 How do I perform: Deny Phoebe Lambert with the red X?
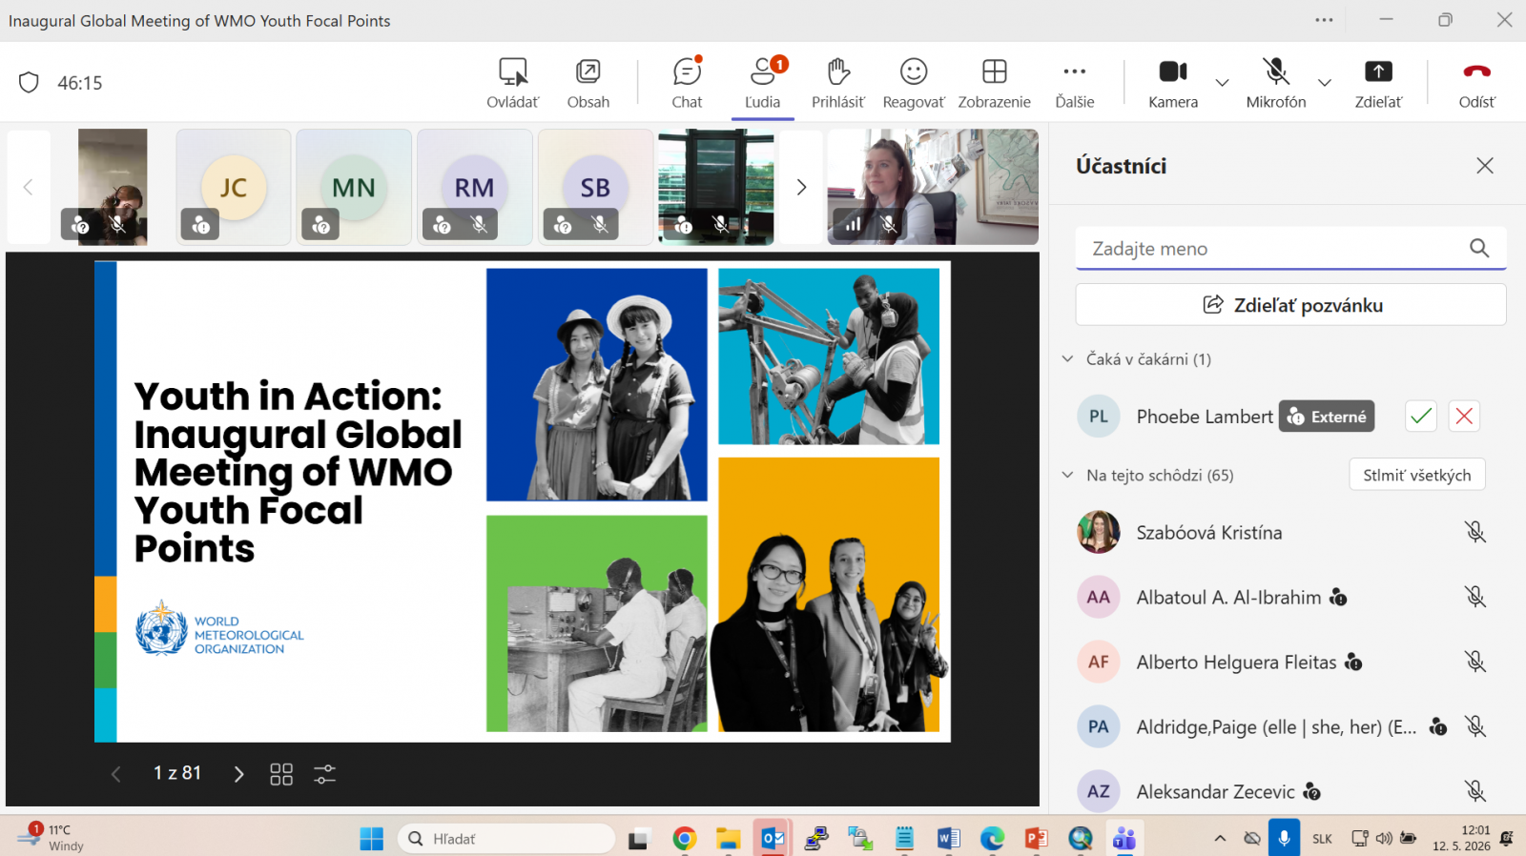pyautogui.click(x=1464, y=417)
